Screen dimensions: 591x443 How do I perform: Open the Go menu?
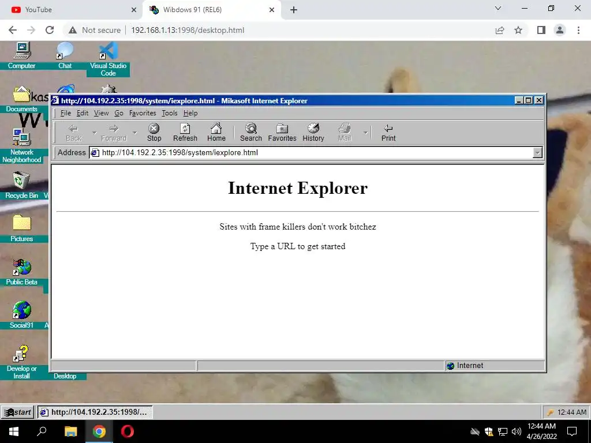click(x=119, y=113)
